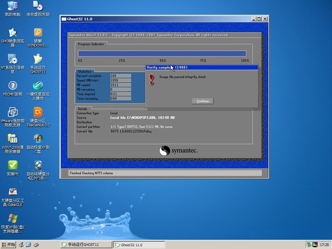Close the Ghost32 11.0 window
Image resolution: width=332 pixels, height=249 pixels.
coord(265,19)
